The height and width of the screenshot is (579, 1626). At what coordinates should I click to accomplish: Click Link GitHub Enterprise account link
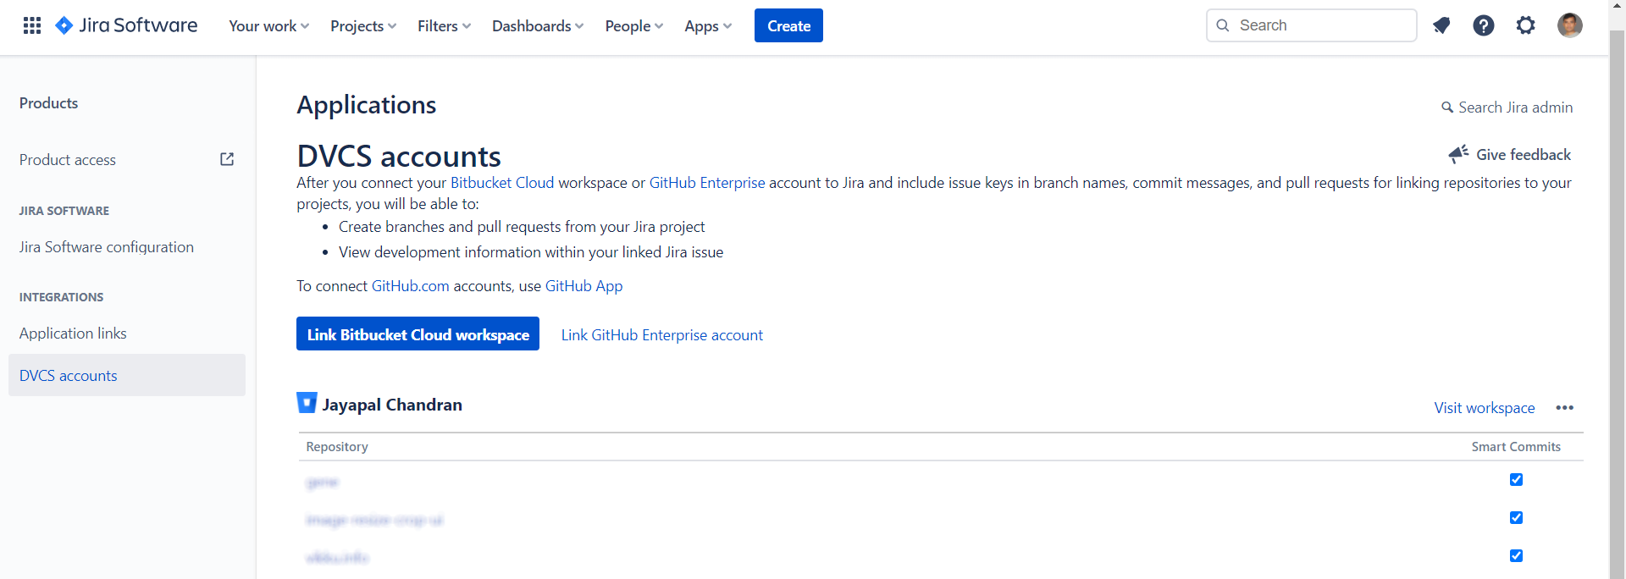click(662, 335)
